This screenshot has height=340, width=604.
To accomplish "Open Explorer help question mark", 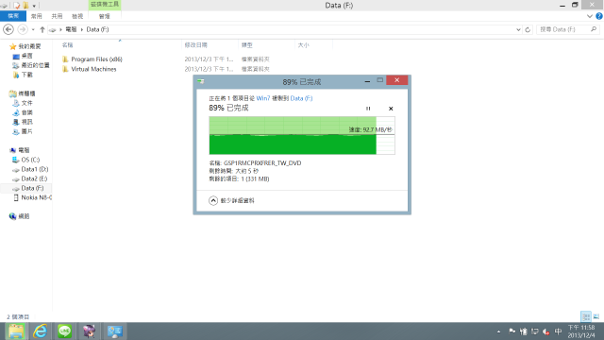I will tap(599, 16).
